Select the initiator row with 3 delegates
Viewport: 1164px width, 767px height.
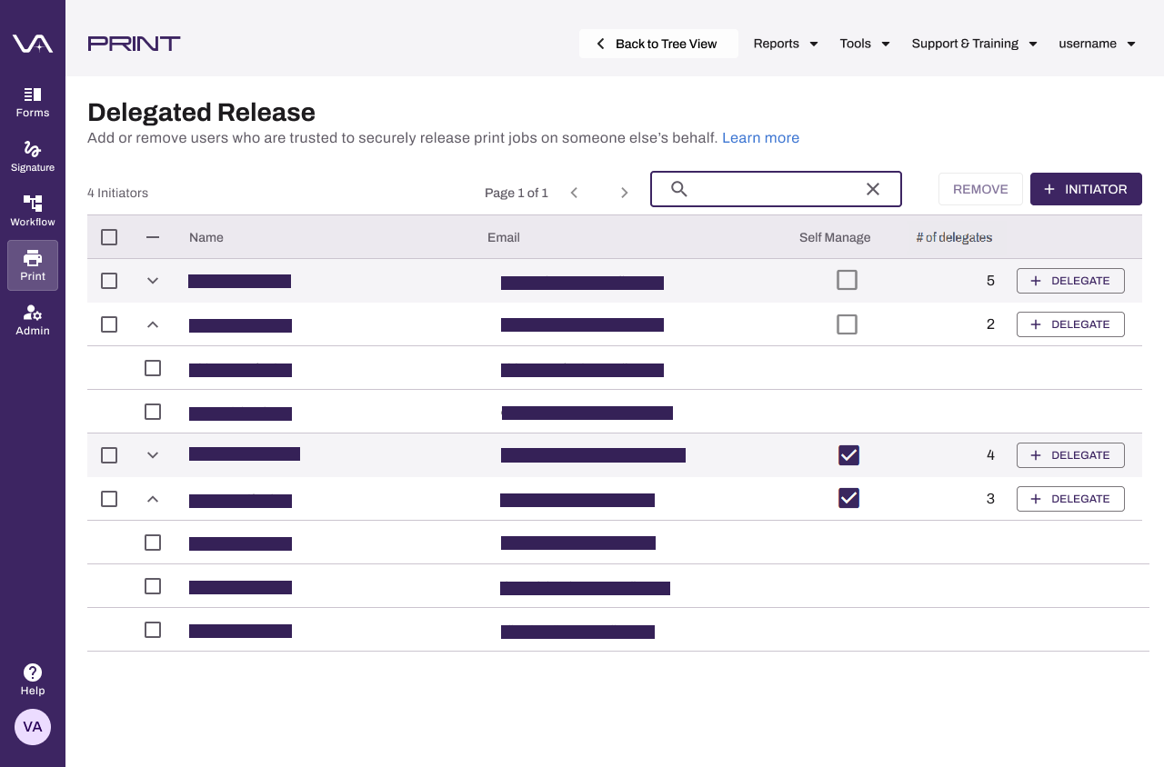click(109, 499)
